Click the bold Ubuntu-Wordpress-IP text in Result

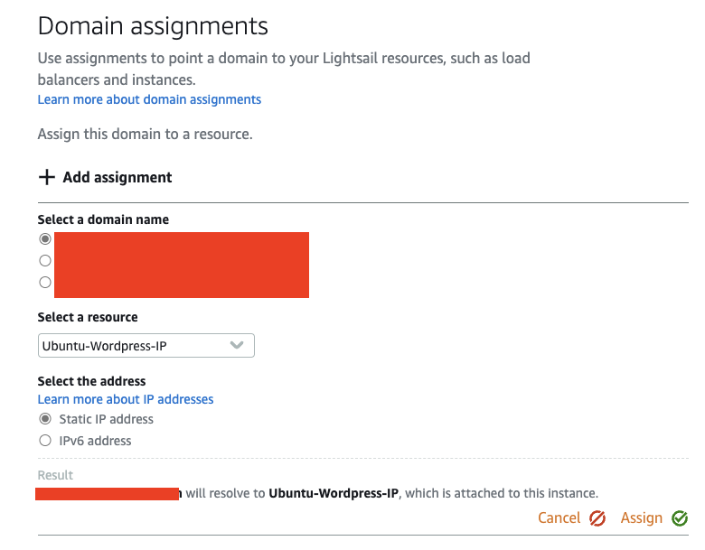click(335, 493)
